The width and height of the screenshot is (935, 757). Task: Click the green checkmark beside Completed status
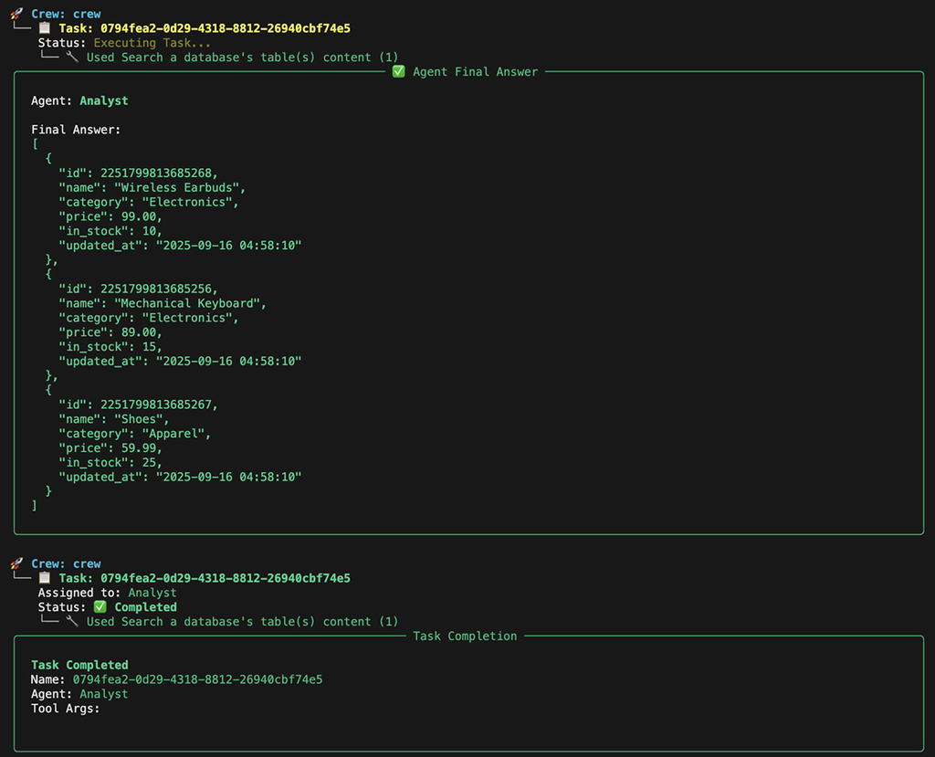click(100, 607)
